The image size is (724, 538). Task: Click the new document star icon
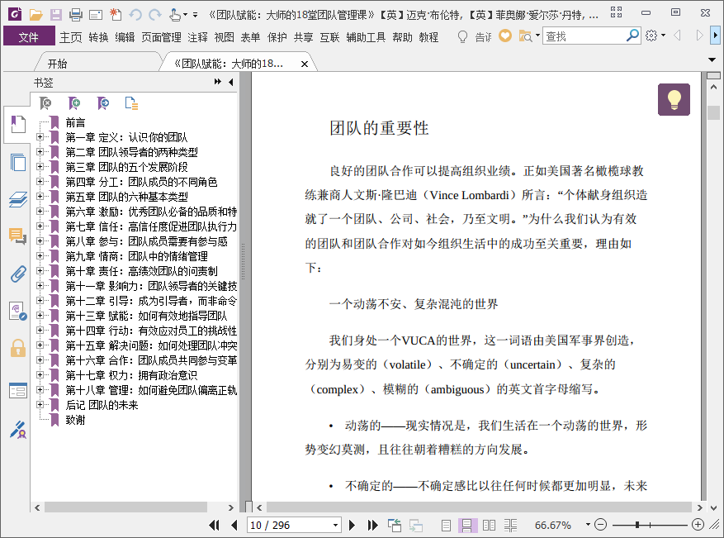[116, 15]
